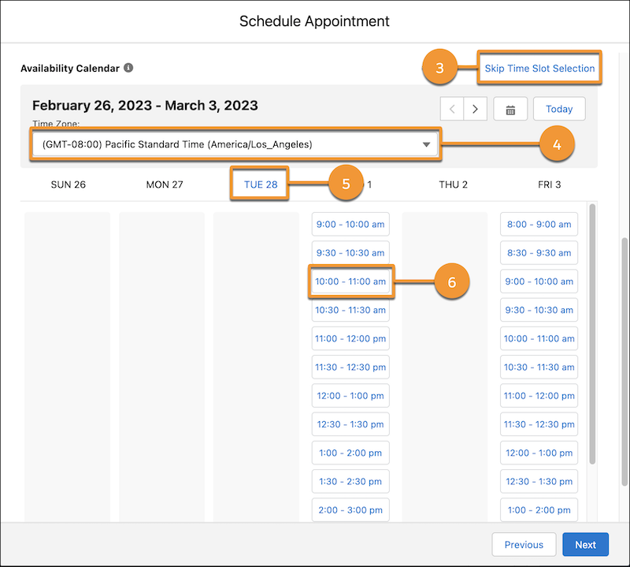Image resolution: width=630 pixels, height=567 pixels.
Task: Select the SUN 26 day header
Action: point(68,184)
